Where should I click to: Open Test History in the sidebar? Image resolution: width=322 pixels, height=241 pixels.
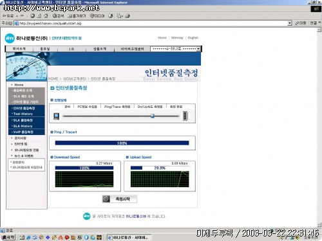click(x=23, y=114)
